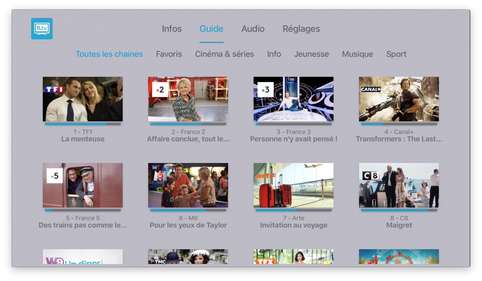This screenshot has height=281, width=482.
Task: Click the '5 - France 5' channel label
Action: [83, 218]
